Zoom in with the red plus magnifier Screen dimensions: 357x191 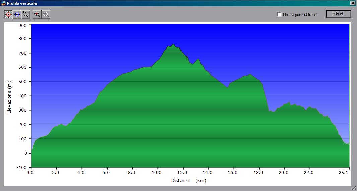[37, 15]
